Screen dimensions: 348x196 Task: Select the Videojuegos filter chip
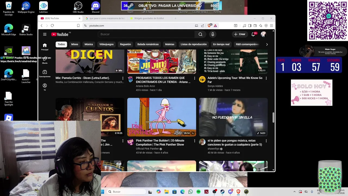click(x=106, y=44)
